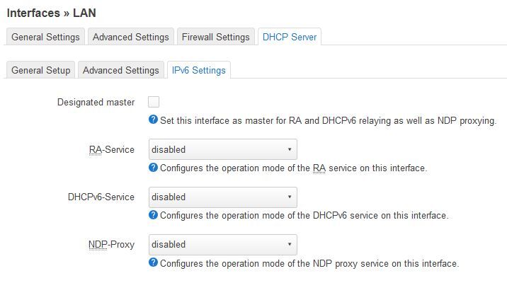Open the NDP-Proxy mode dropdown
507x283 pixels.
click(223, 245)
